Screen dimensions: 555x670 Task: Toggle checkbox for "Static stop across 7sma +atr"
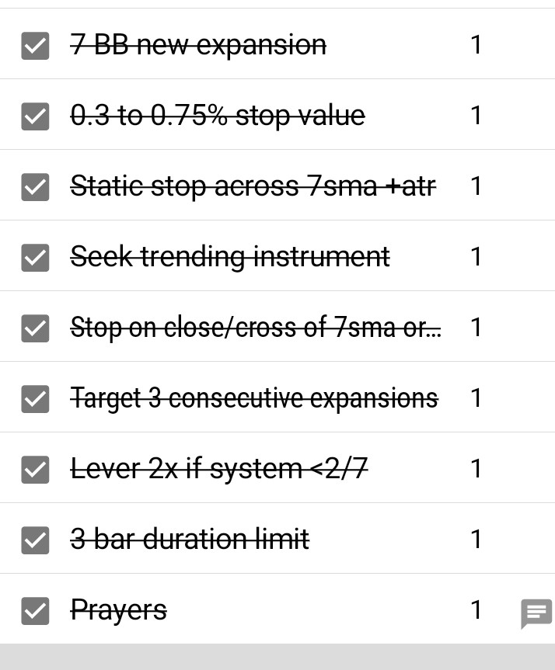tap(35, 187)
